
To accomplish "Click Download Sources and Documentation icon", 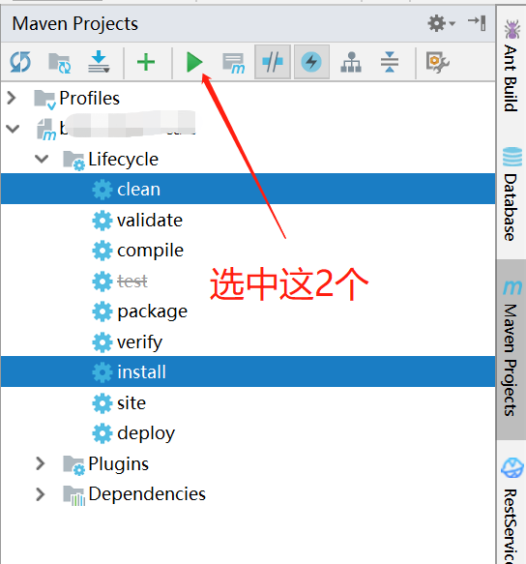I will pos(99,62).
